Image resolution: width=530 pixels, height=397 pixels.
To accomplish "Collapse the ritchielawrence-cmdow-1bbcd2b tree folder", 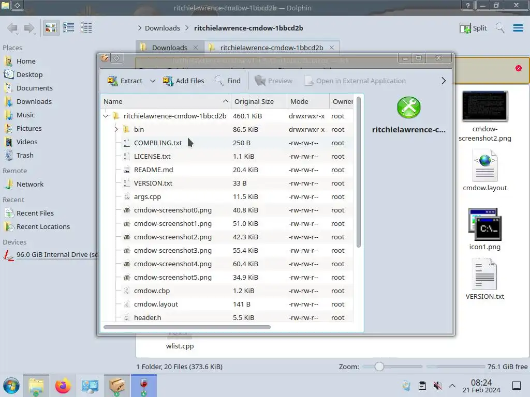I will pos(106,116).
